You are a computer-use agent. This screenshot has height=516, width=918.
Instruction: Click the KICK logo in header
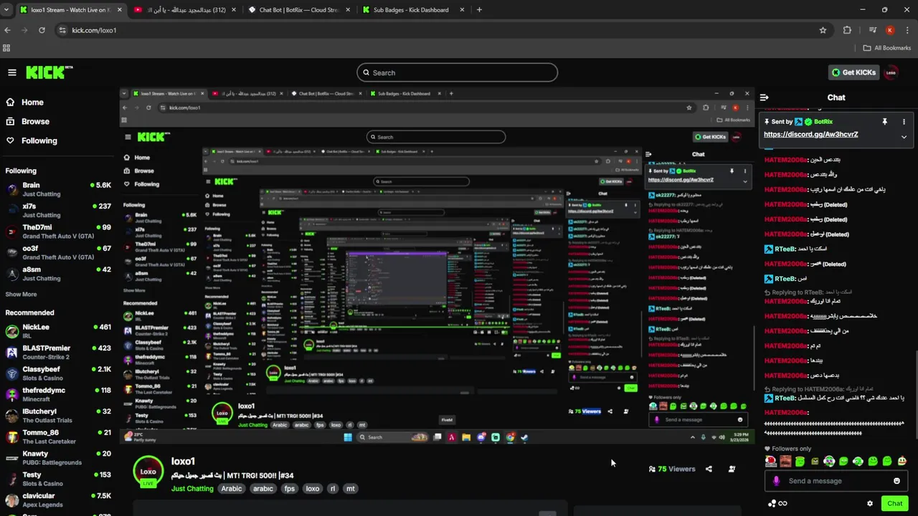[x=49, y=72]
